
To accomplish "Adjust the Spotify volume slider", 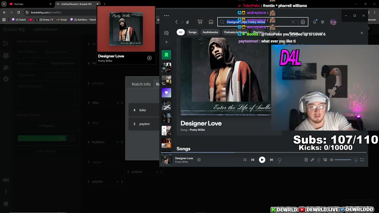I will tap(343, 160).
